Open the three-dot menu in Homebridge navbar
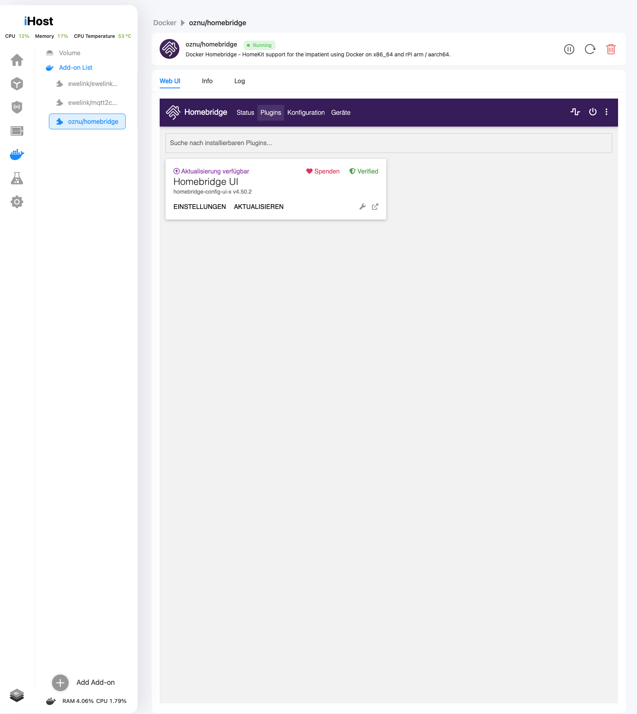The width and height of the screenshot is (637, 714). (607, 112)
